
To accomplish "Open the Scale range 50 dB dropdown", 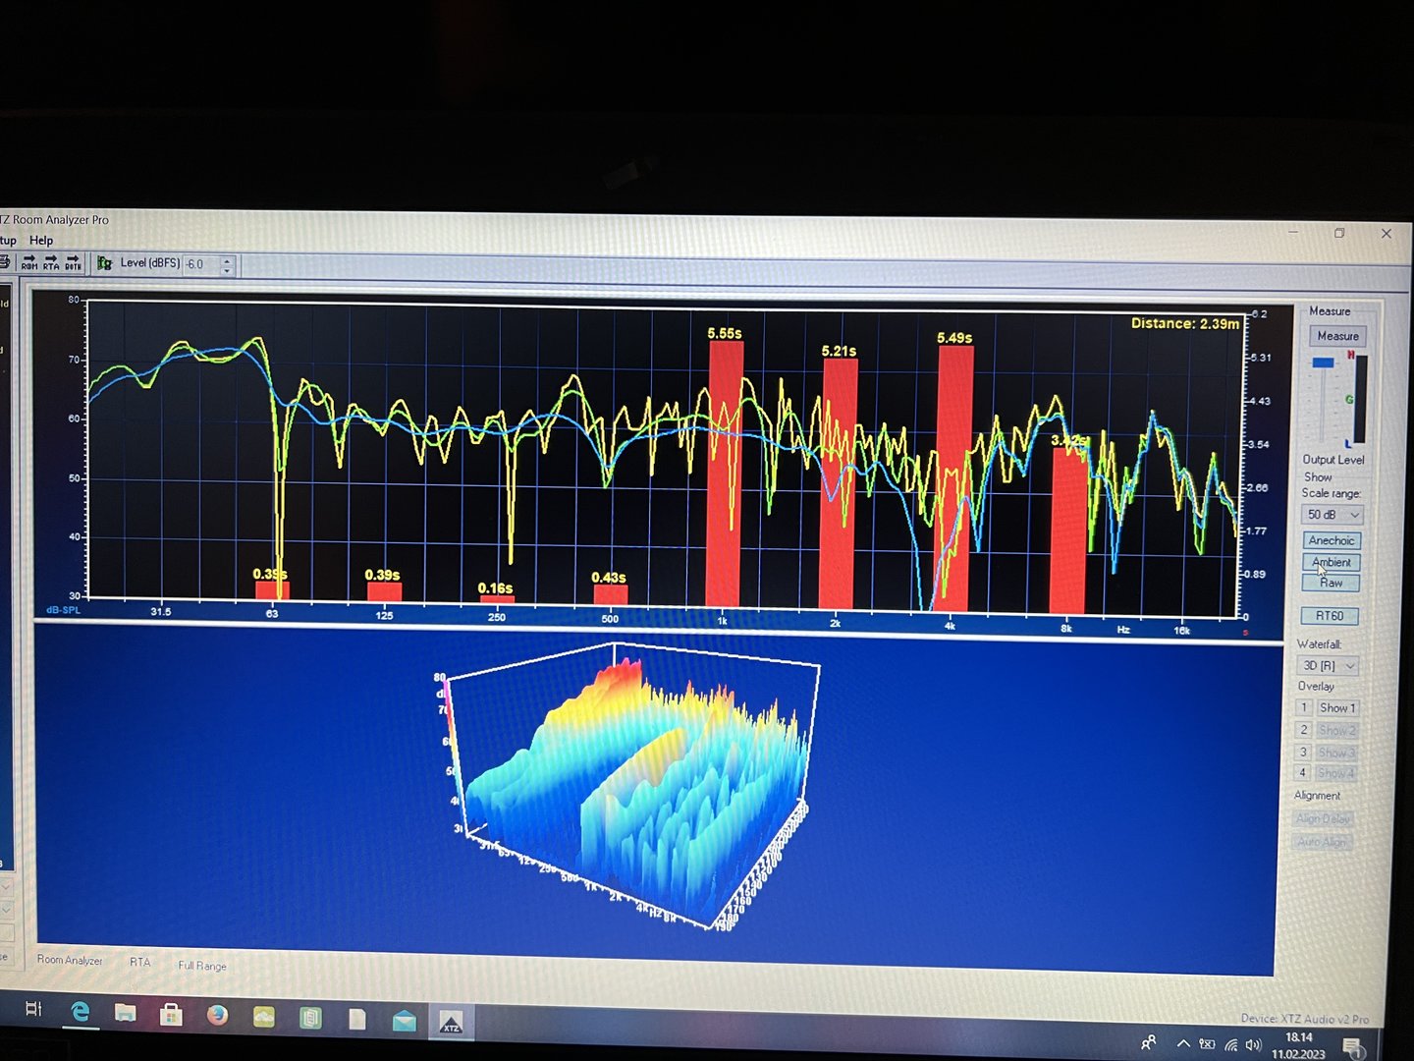I will [x=1332, y=515].
